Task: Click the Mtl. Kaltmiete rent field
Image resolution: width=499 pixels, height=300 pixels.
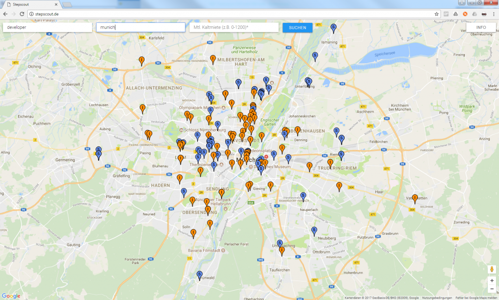Action: tap(234, 27)
